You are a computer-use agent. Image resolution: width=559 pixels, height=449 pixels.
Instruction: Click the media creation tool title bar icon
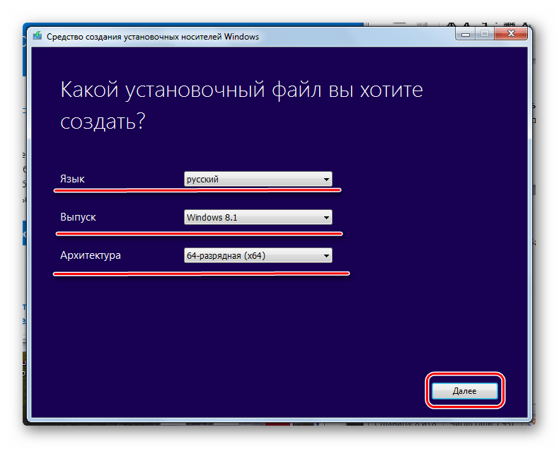click(x=37, y=36)
